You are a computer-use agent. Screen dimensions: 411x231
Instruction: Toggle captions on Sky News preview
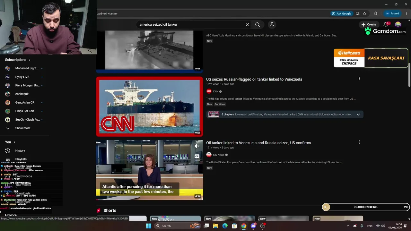pyautogui.click(x=197, y=156)
